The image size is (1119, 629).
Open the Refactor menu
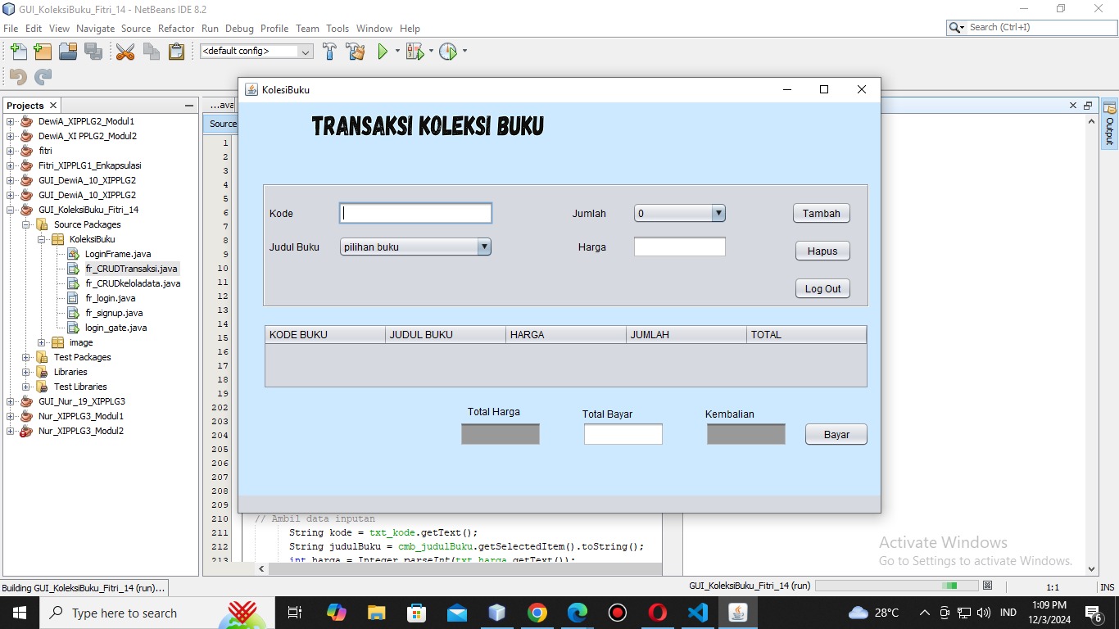click(x=176, y=28)
